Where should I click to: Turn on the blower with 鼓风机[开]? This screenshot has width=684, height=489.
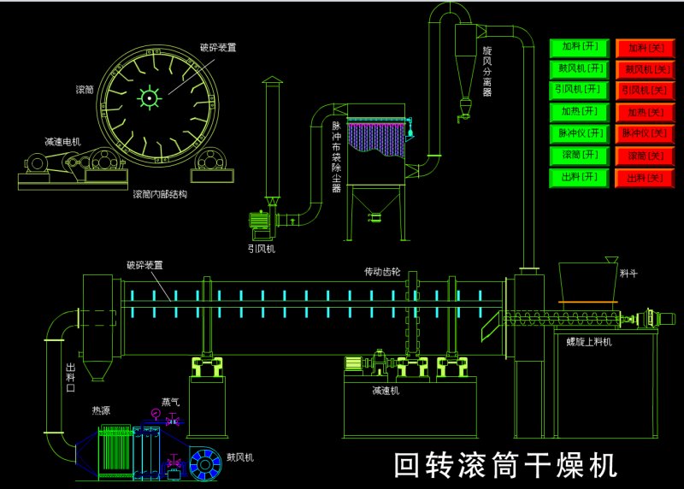(x=581, y=69)
